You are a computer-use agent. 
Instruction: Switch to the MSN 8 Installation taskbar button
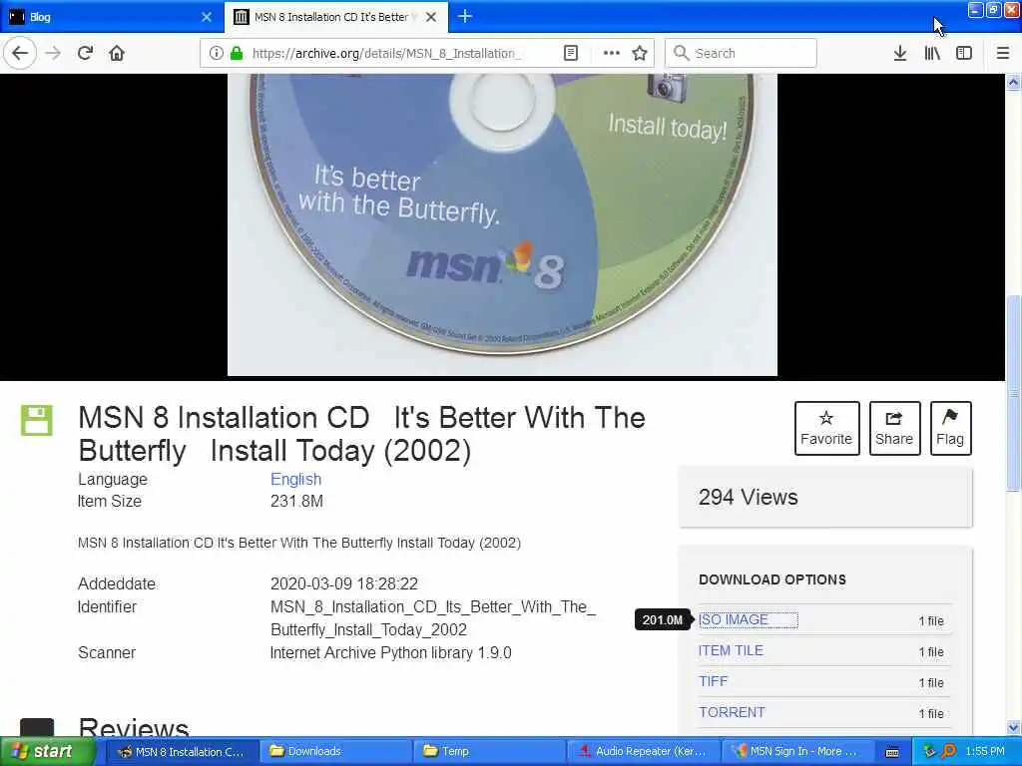[x=182, y=752]
